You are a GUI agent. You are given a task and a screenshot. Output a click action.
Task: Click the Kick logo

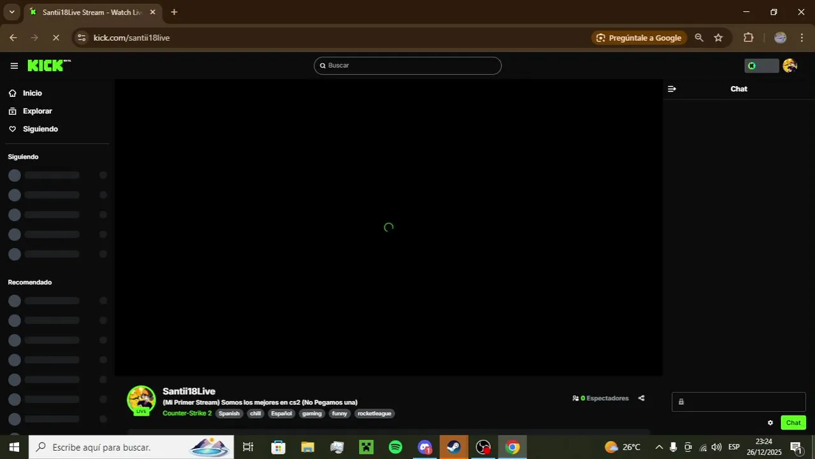[49, 65]
